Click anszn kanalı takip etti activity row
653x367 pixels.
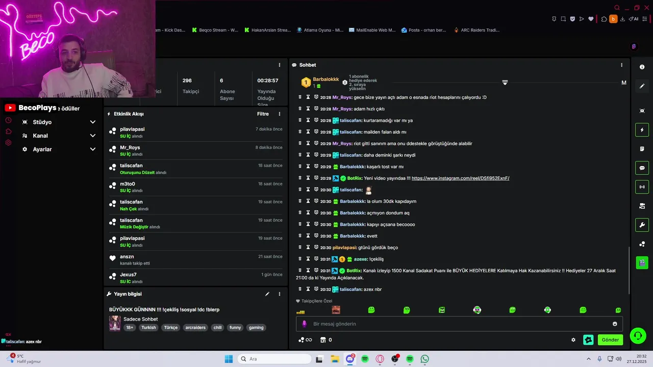(x=195, y=260)
